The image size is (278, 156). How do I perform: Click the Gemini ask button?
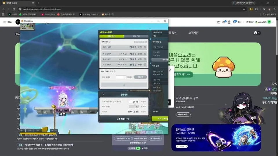(x=243, y=3)
